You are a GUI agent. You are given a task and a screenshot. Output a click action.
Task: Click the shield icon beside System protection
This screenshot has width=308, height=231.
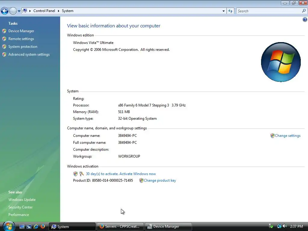(4, 47)
